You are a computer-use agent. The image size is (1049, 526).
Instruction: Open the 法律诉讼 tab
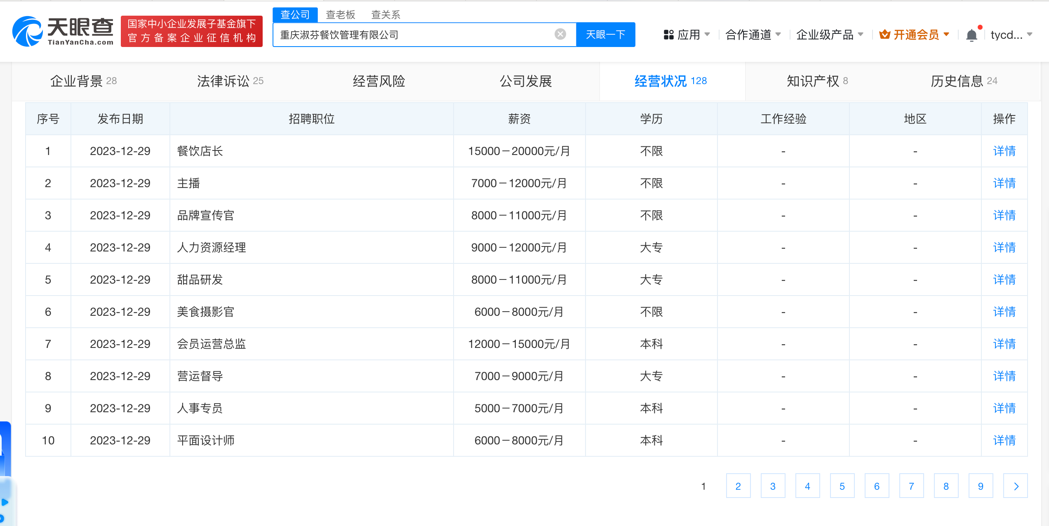click(x=230, y=81)
